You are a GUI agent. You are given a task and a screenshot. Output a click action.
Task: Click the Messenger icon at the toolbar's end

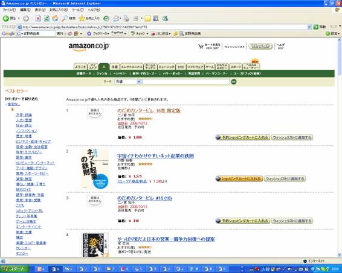click(165, 19)
